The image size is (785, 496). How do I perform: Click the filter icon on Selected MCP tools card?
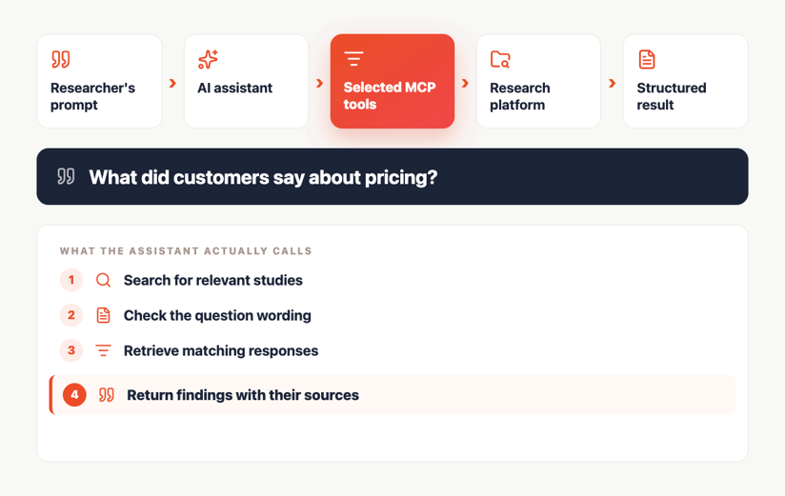[353, 59]
